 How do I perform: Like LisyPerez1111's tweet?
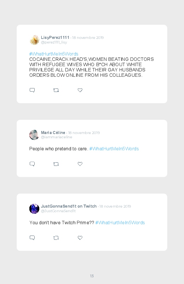(x=80, y=90)
